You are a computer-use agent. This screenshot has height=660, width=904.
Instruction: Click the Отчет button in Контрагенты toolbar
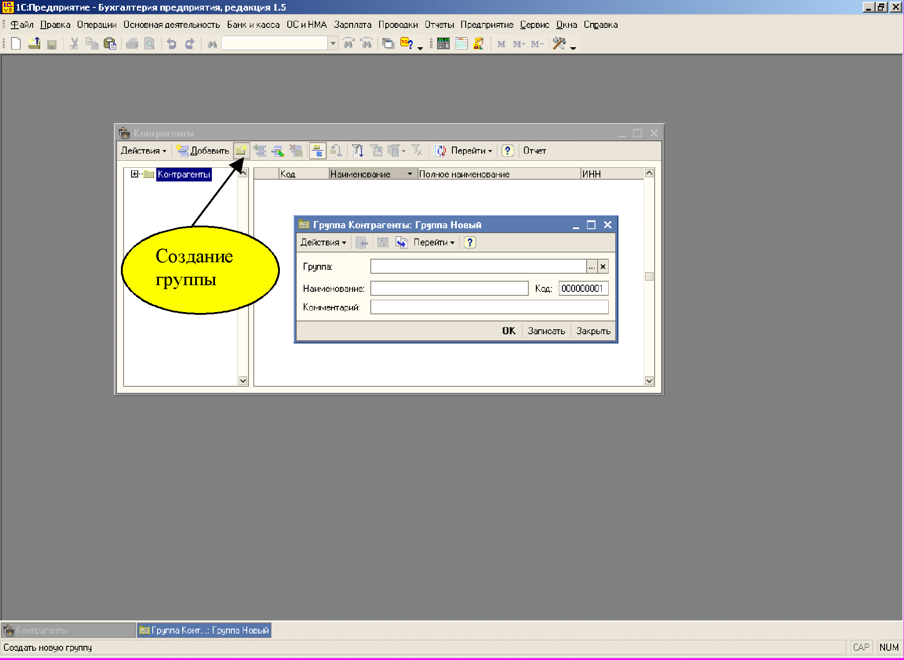pos(535,151)
